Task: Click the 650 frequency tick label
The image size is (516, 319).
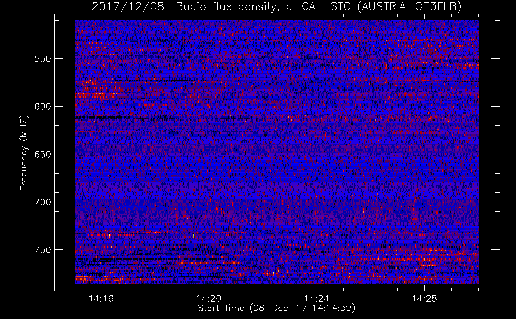Action: pyautogui.click(x=43, y=155)
